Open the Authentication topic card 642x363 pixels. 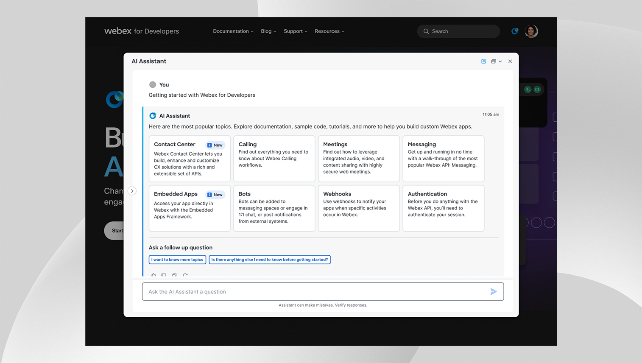[x=443, y=208]
